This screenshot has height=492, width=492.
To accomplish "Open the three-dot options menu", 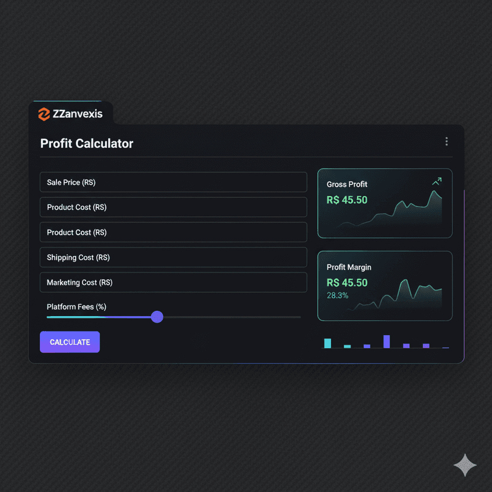I will (446, 141).
